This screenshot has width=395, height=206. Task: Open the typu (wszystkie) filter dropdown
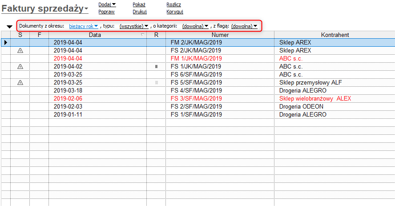point(134,26)
